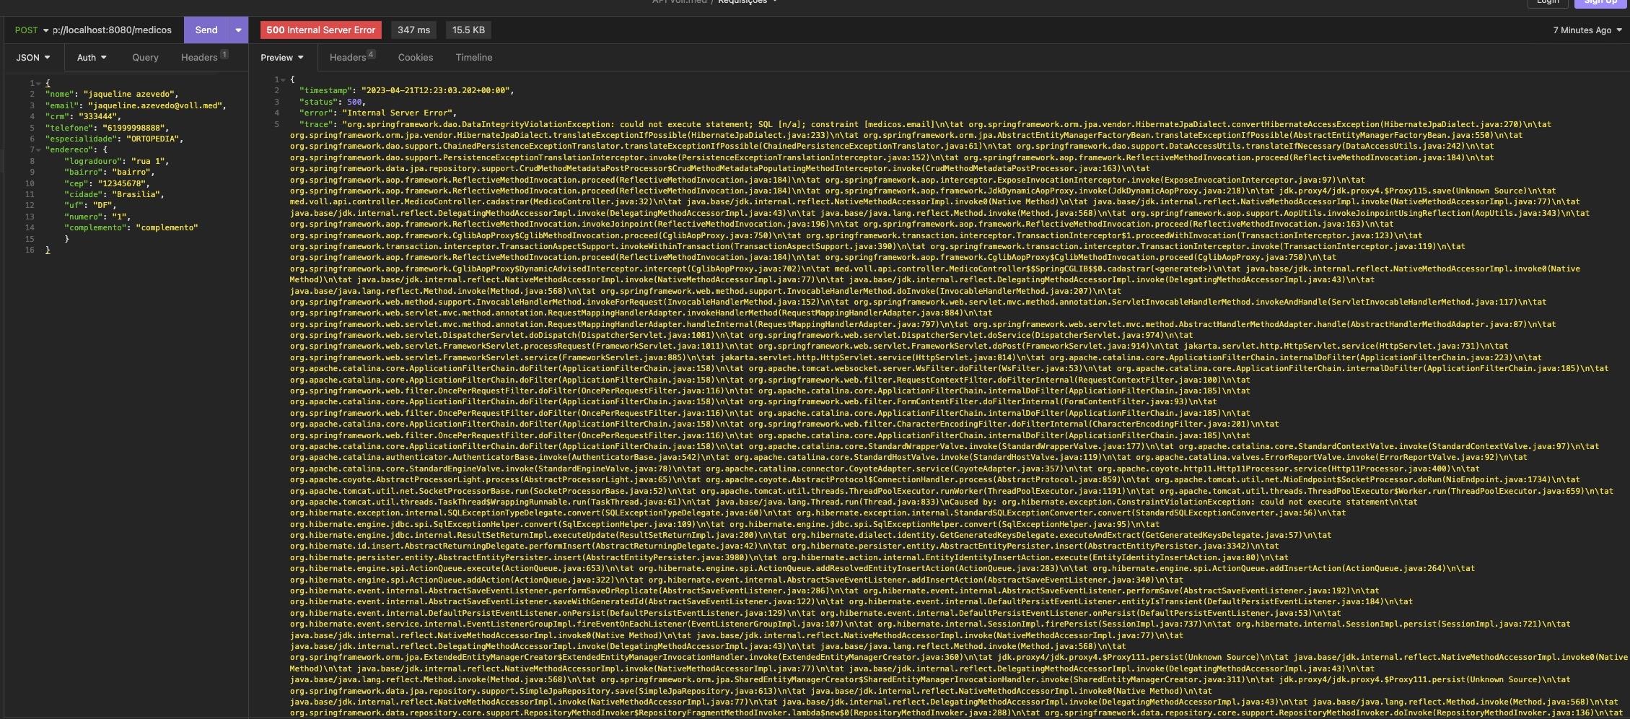Click the telefone value "61999998888"
This screenshot has width=1630, height=719.
click(135, 128)
